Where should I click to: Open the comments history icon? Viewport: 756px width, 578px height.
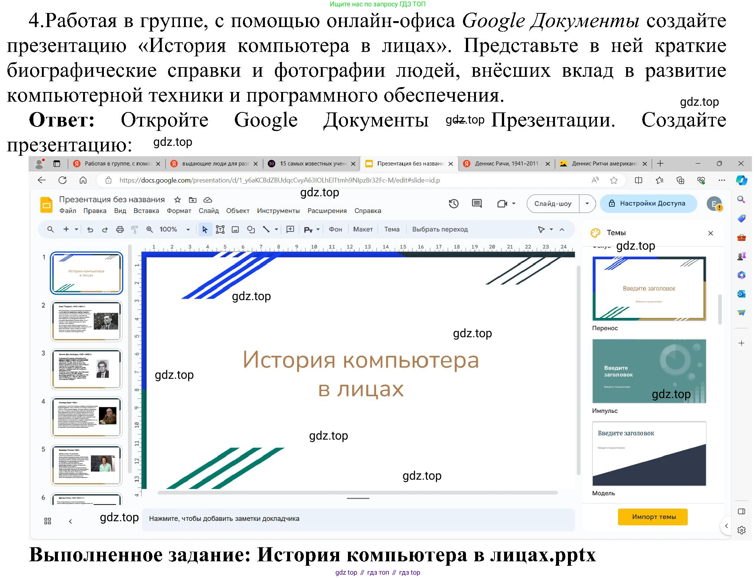(x=476, y=204)
